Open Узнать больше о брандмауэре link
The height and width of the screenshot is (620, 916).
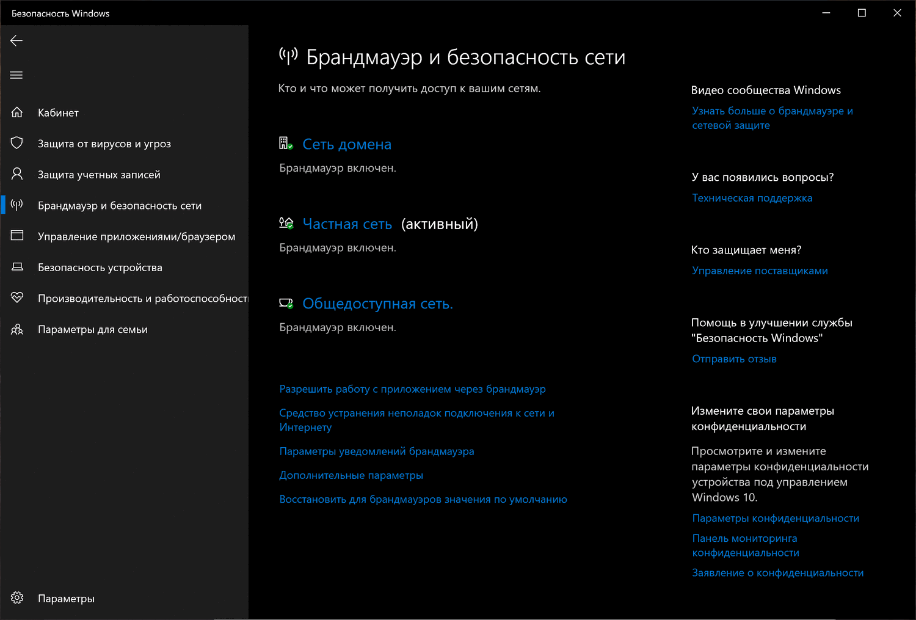[x=772, y=118]
